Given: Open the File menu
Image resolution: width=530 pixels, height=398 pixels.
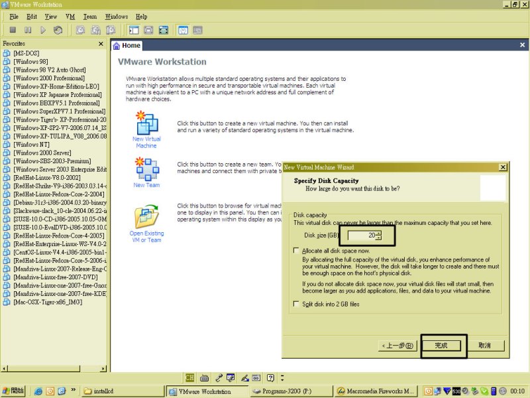Looking at the screenshot, I should (14, 16).
